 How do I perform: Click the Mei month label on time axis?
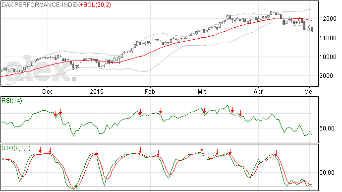click(309, 92)
